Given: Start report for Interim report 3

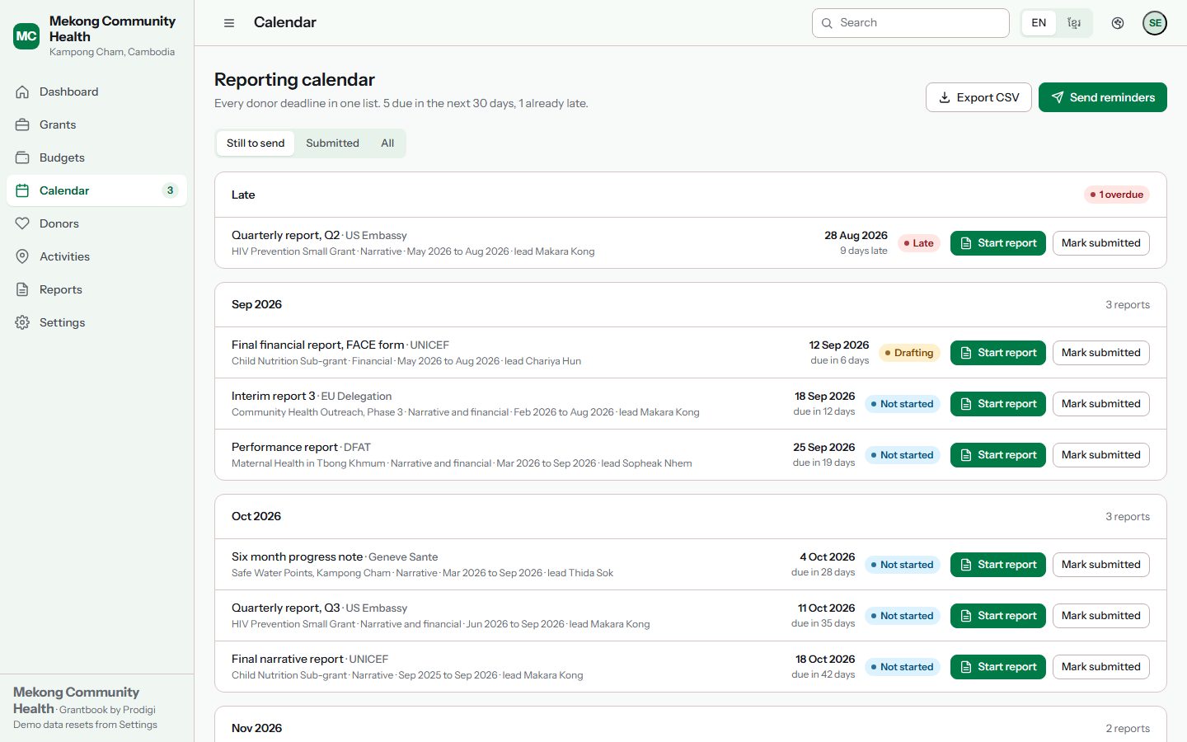Looking at the screenshot, I should click(x=998, y=404).
